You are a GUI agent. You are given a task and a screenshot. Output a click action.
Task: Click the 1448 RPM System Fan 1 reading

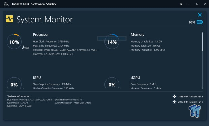(190, 97)
